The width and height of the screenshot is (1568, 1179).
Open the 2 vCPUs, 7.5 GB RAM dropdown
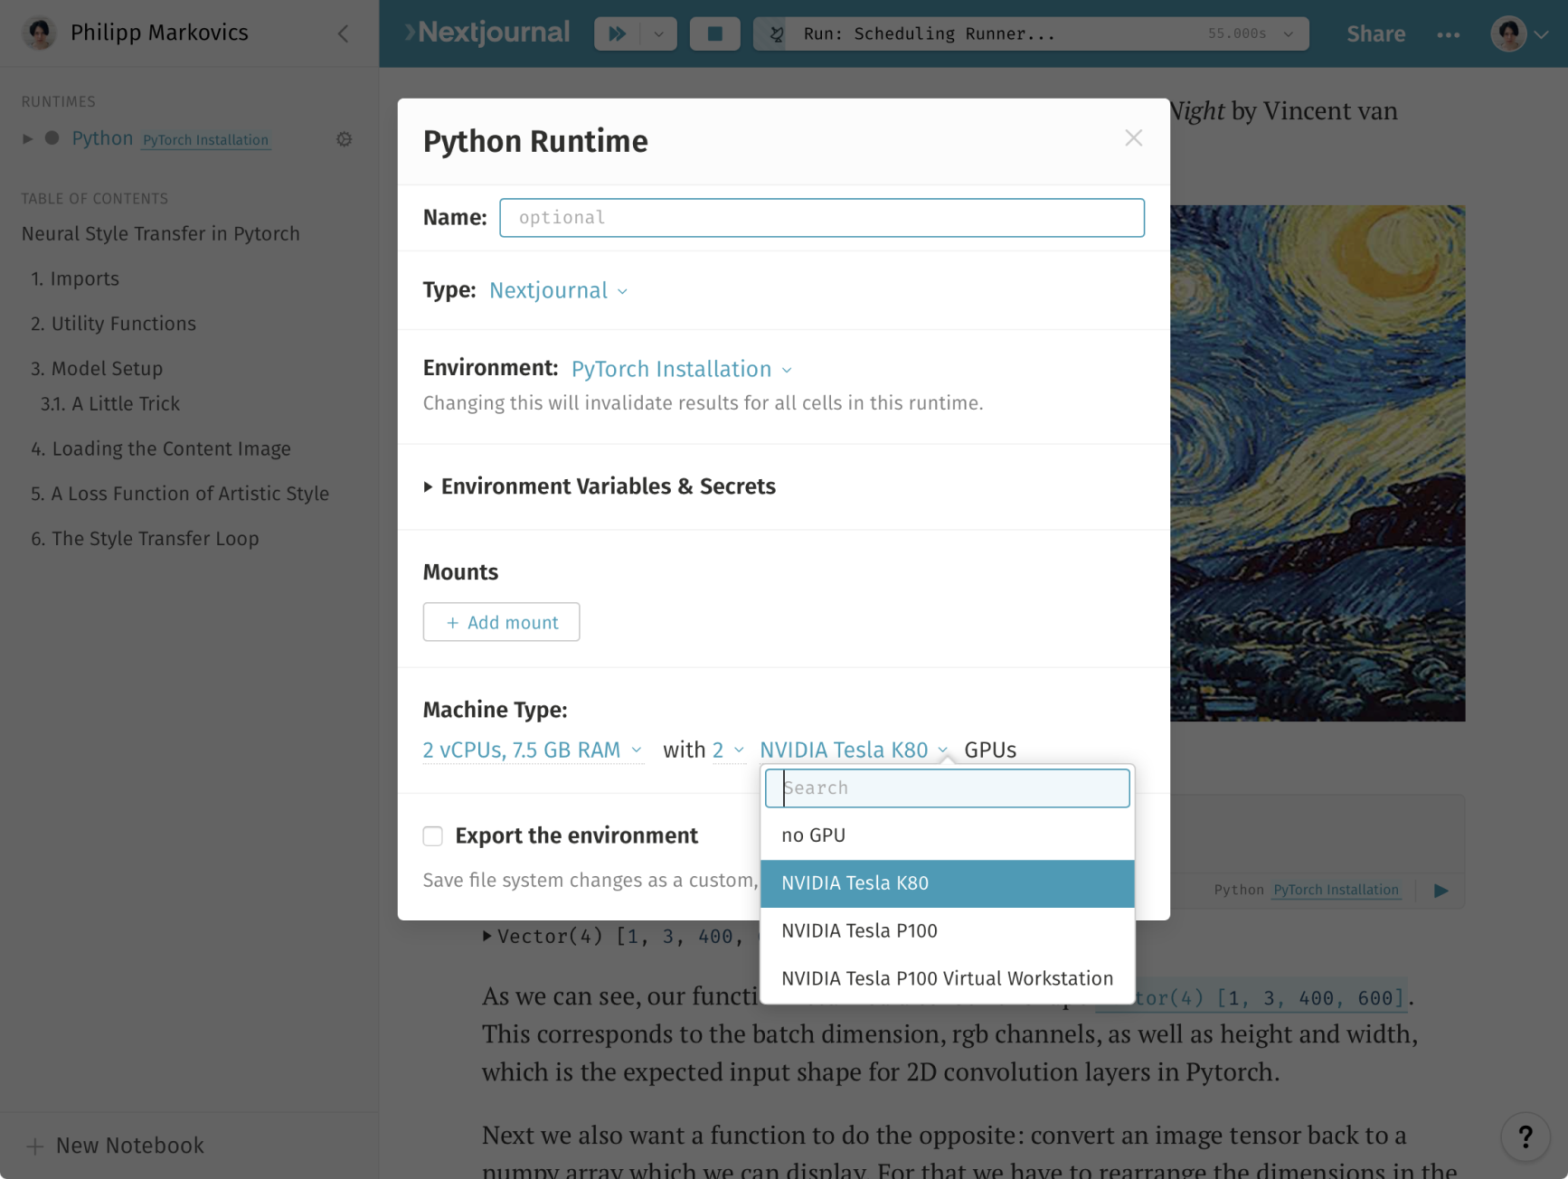coord(533,750)
